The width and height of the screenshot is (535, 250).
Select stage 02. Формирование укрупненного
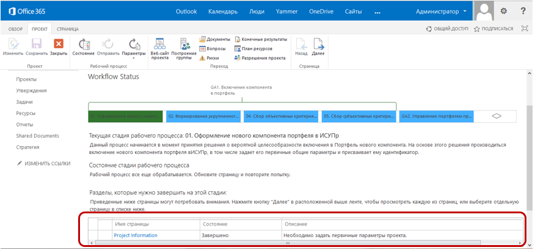(203, 116)
